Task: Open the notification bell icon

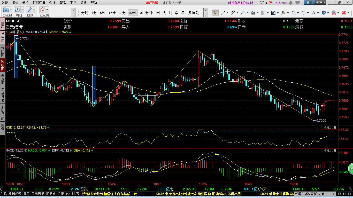Action: 291,3
